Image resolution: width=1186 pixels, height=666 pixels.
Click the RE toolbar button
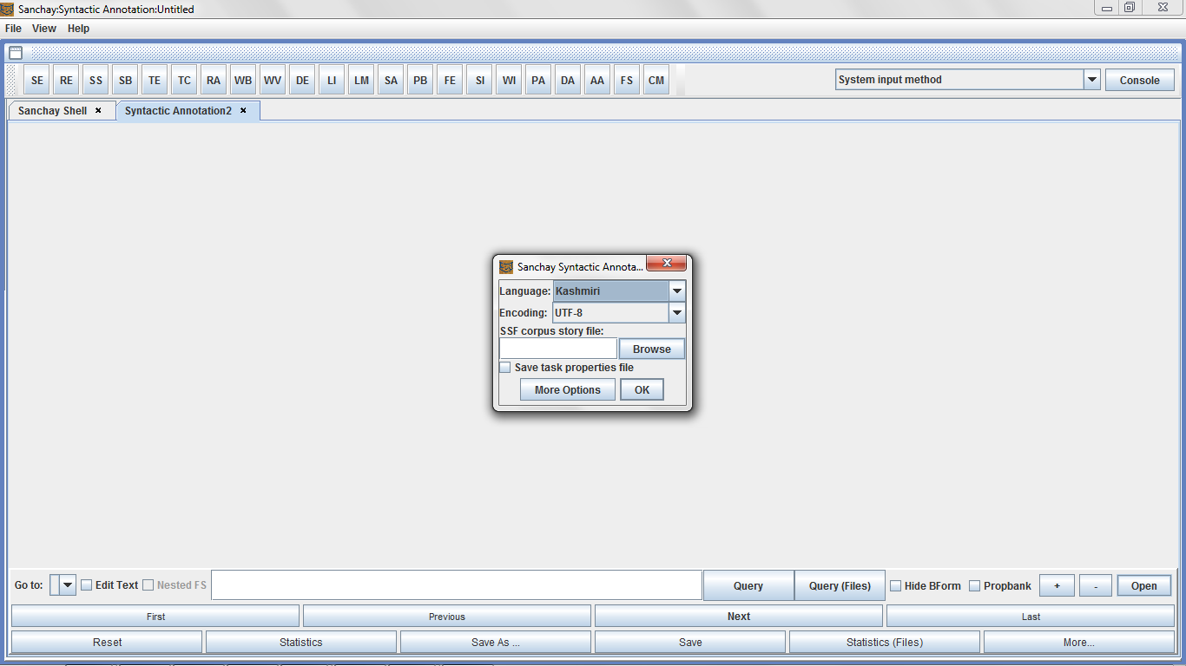pos(67,80)
